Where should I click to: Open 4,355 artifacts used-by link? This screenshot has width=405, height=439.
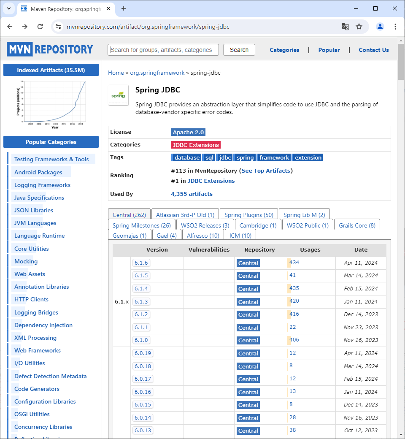pyautogui.click(x=192, y=194)
